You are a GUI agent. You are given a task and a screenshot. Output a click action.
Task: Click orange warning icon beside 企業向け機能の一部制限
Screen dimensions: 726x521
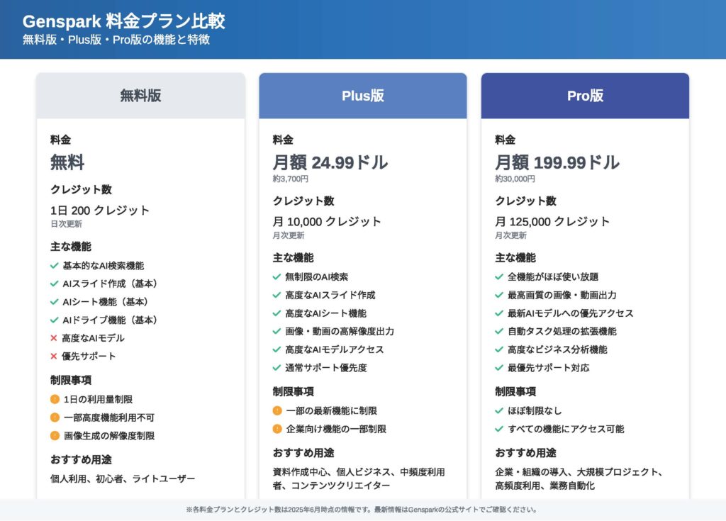pyautogui.click(x=277, y=429)
